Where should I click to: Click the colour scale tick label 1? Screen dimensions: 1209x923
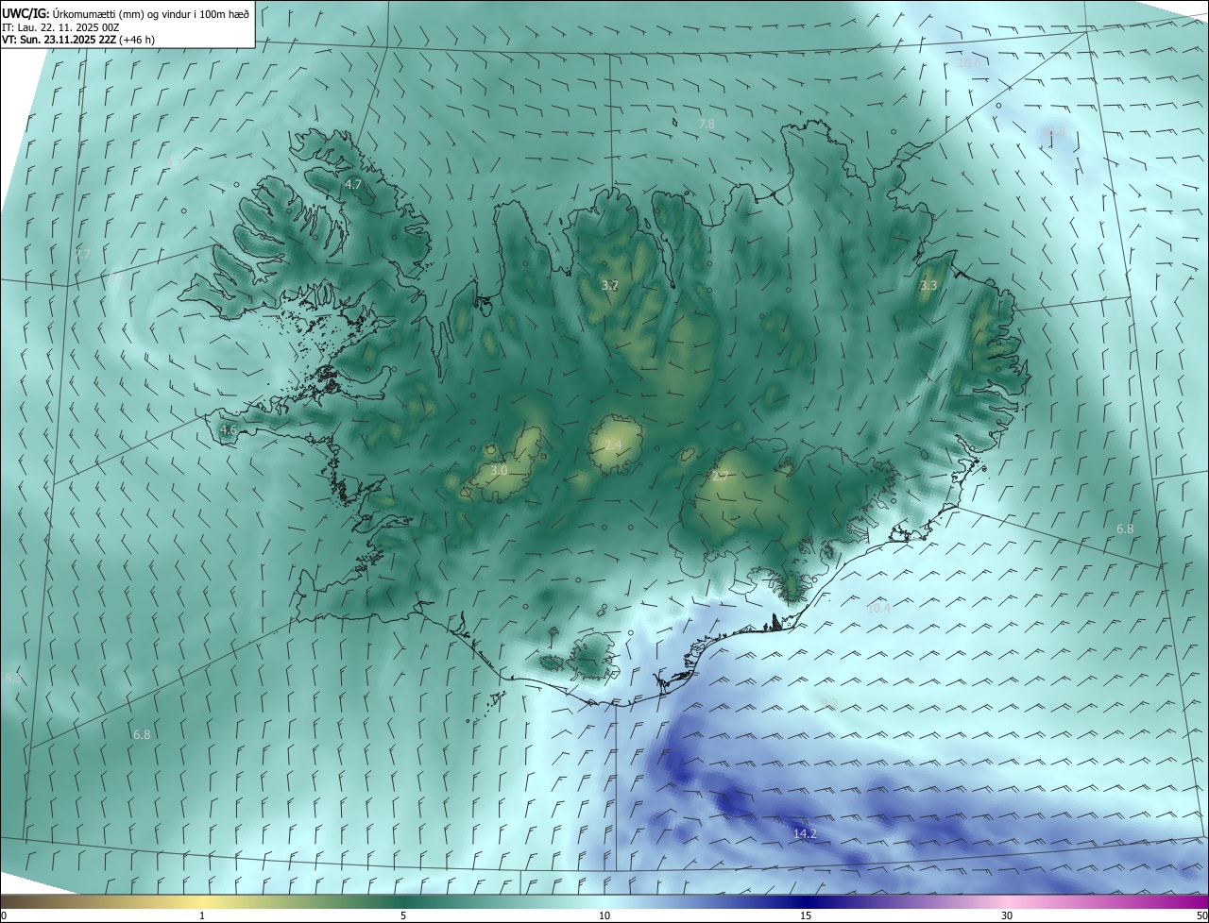(x=202, y=916)
